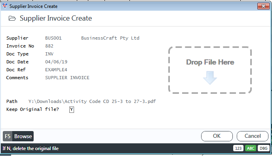Click the Doc Ref value EXAMPLE4
This screenshot has width=272, height=156.
click(56, 70)
